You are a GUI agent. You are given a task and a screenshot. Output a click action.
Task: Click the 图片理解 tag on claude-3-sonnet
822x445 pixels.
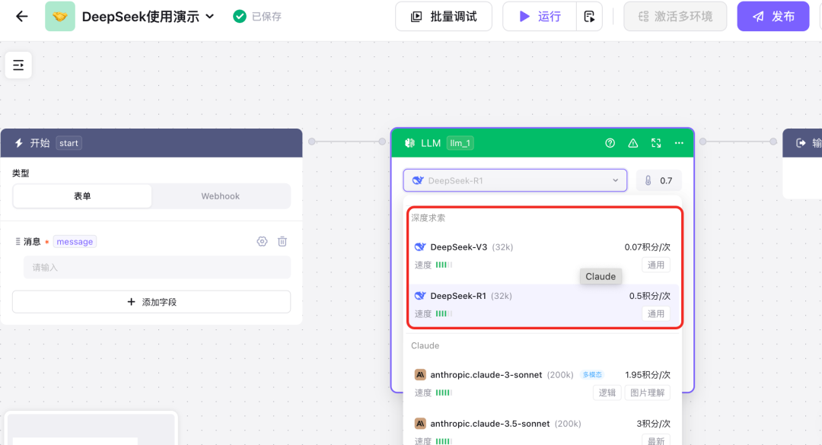(x=647, y=393)
